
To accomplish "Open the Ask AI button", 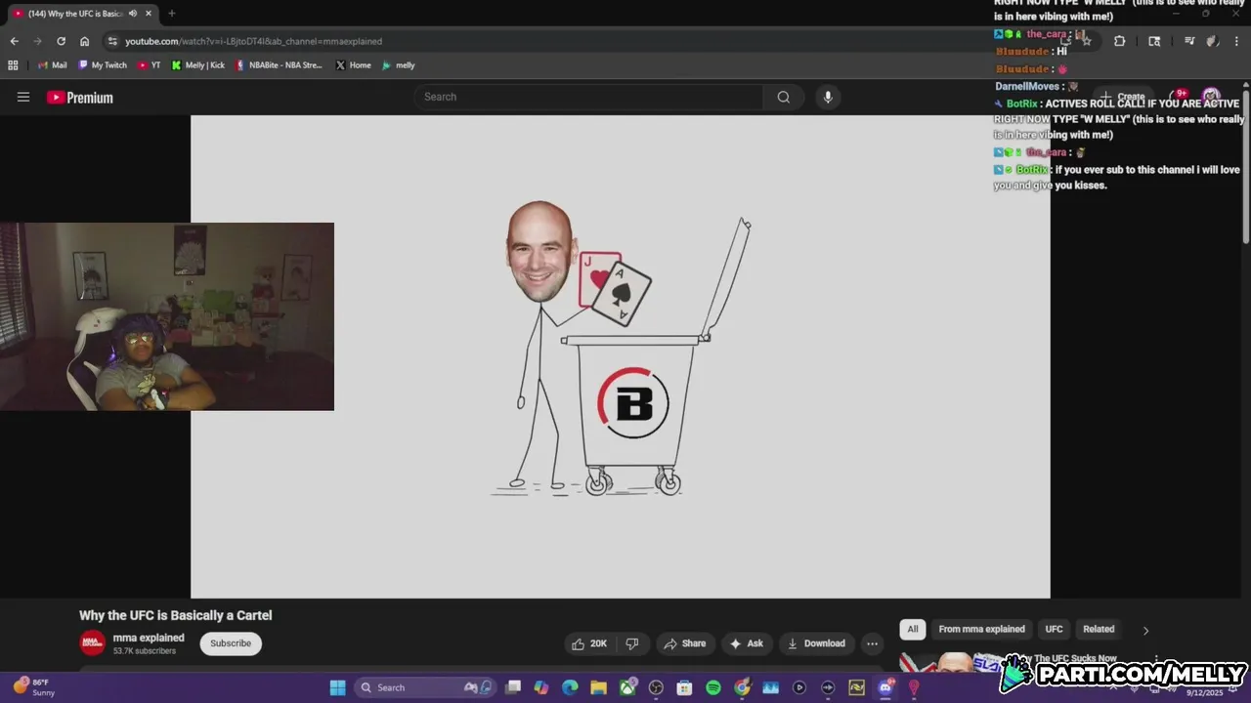I will pos(746,643).
